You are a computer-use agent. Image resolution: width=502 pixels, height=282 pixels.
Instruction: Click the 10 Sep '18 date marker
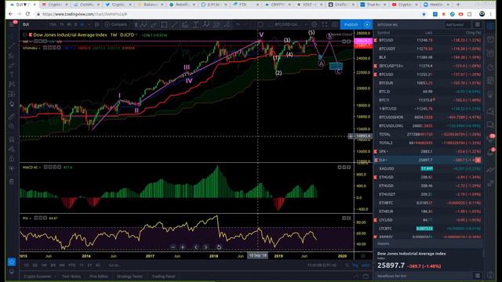pyautogui.click(x=258, y=256)
